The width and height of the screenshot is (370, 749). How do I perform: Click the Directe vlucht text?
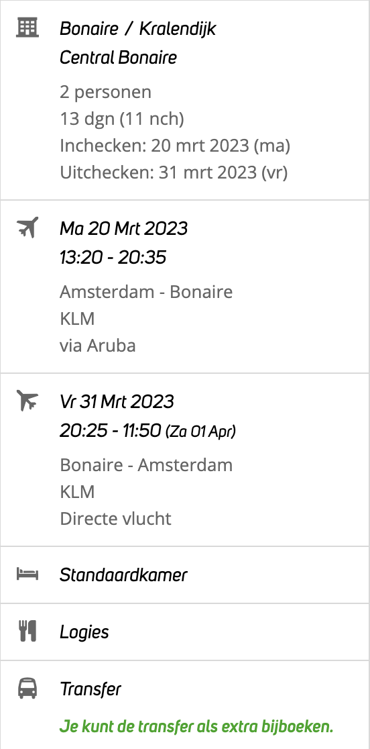pos(115,518)
